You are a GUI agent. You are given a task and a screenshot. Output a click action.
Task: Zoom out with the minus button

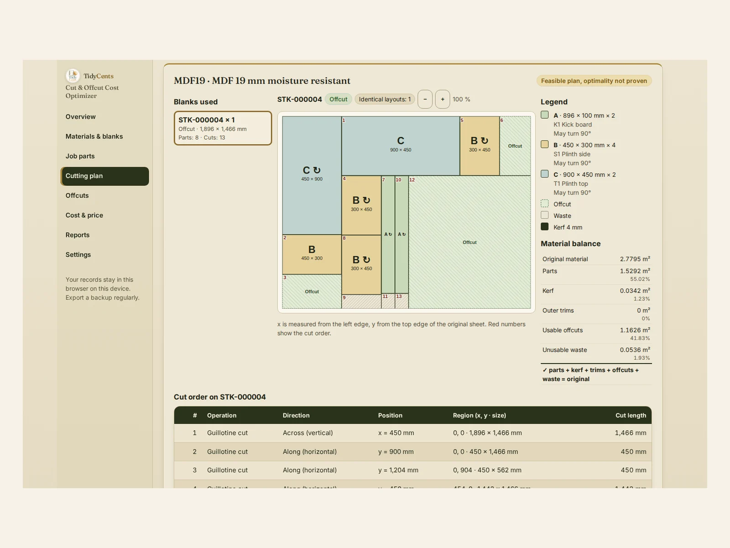(425, 99)
